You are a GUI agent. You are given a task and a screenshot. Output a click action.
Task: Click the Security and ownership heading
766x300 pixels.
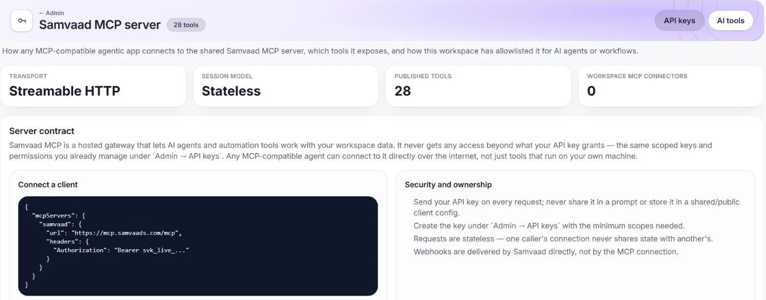pyautogui.click(x=449, y=184)
